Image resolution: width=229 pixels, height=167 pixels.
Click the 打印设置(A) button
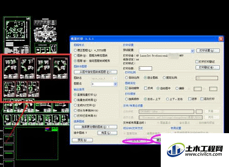tap(208, 50)
